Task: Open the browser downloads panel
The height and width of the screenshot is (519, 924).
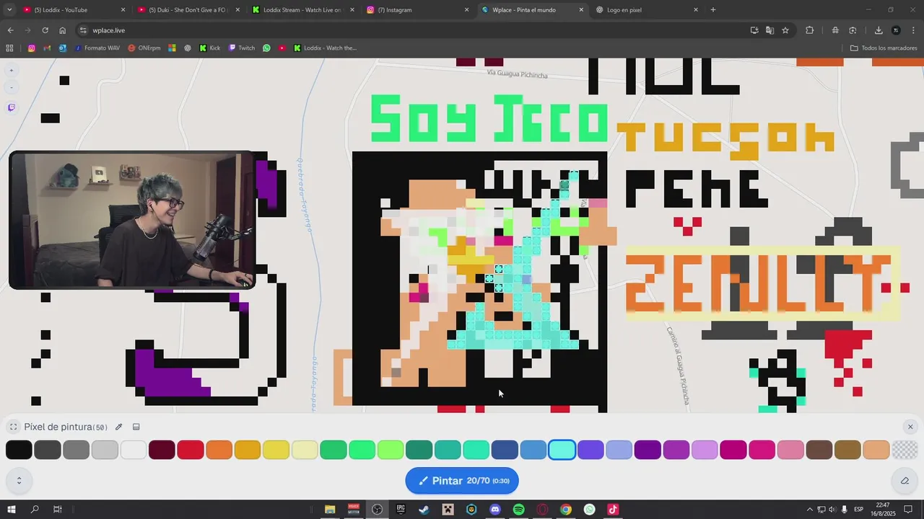Action: [879, 30]
